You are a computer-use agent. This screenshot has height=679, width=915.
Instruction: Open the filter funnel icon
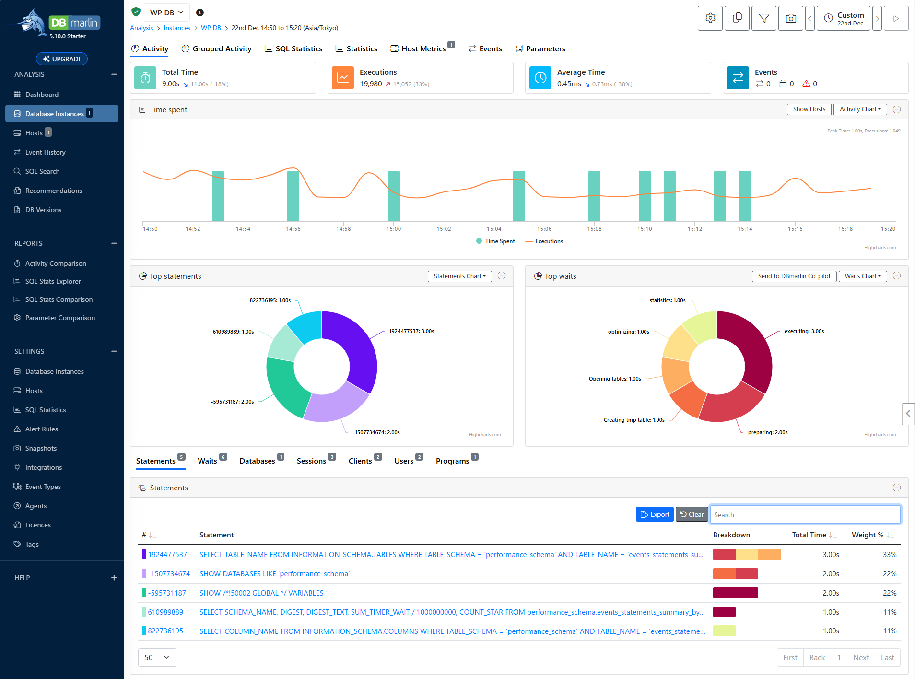[764, 18]
